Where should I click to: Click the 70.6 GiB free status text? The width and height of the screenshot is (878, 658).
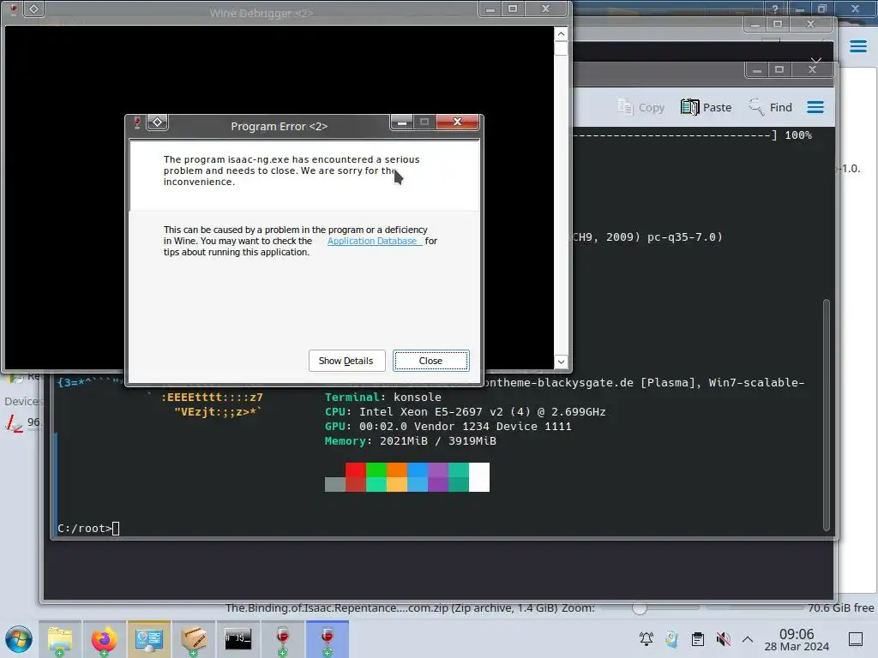(x=841, y=607)
